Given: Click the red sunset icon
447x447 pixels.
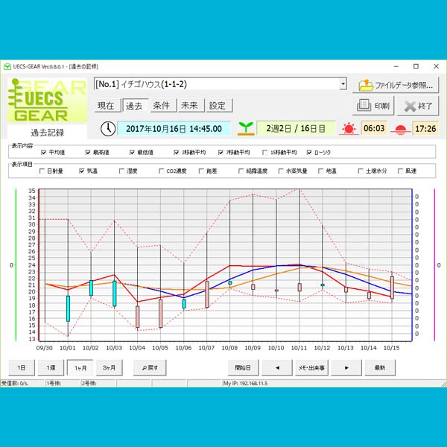Looking at the screenshot, I should click(x=401, y=128).
